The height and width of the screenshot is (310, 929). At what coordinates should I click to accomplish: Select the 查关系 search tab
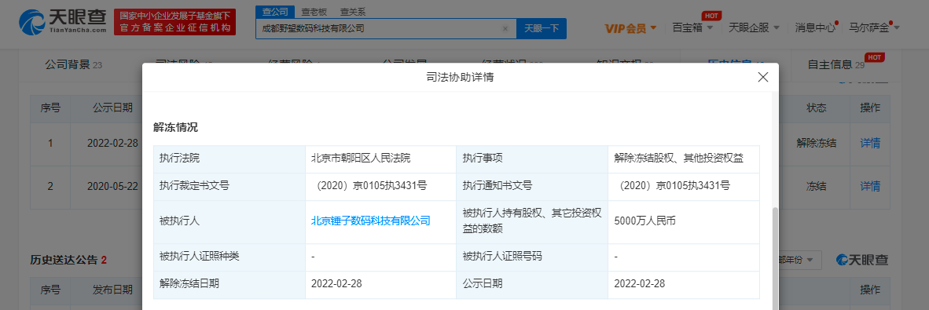click(x=353, y=11)
